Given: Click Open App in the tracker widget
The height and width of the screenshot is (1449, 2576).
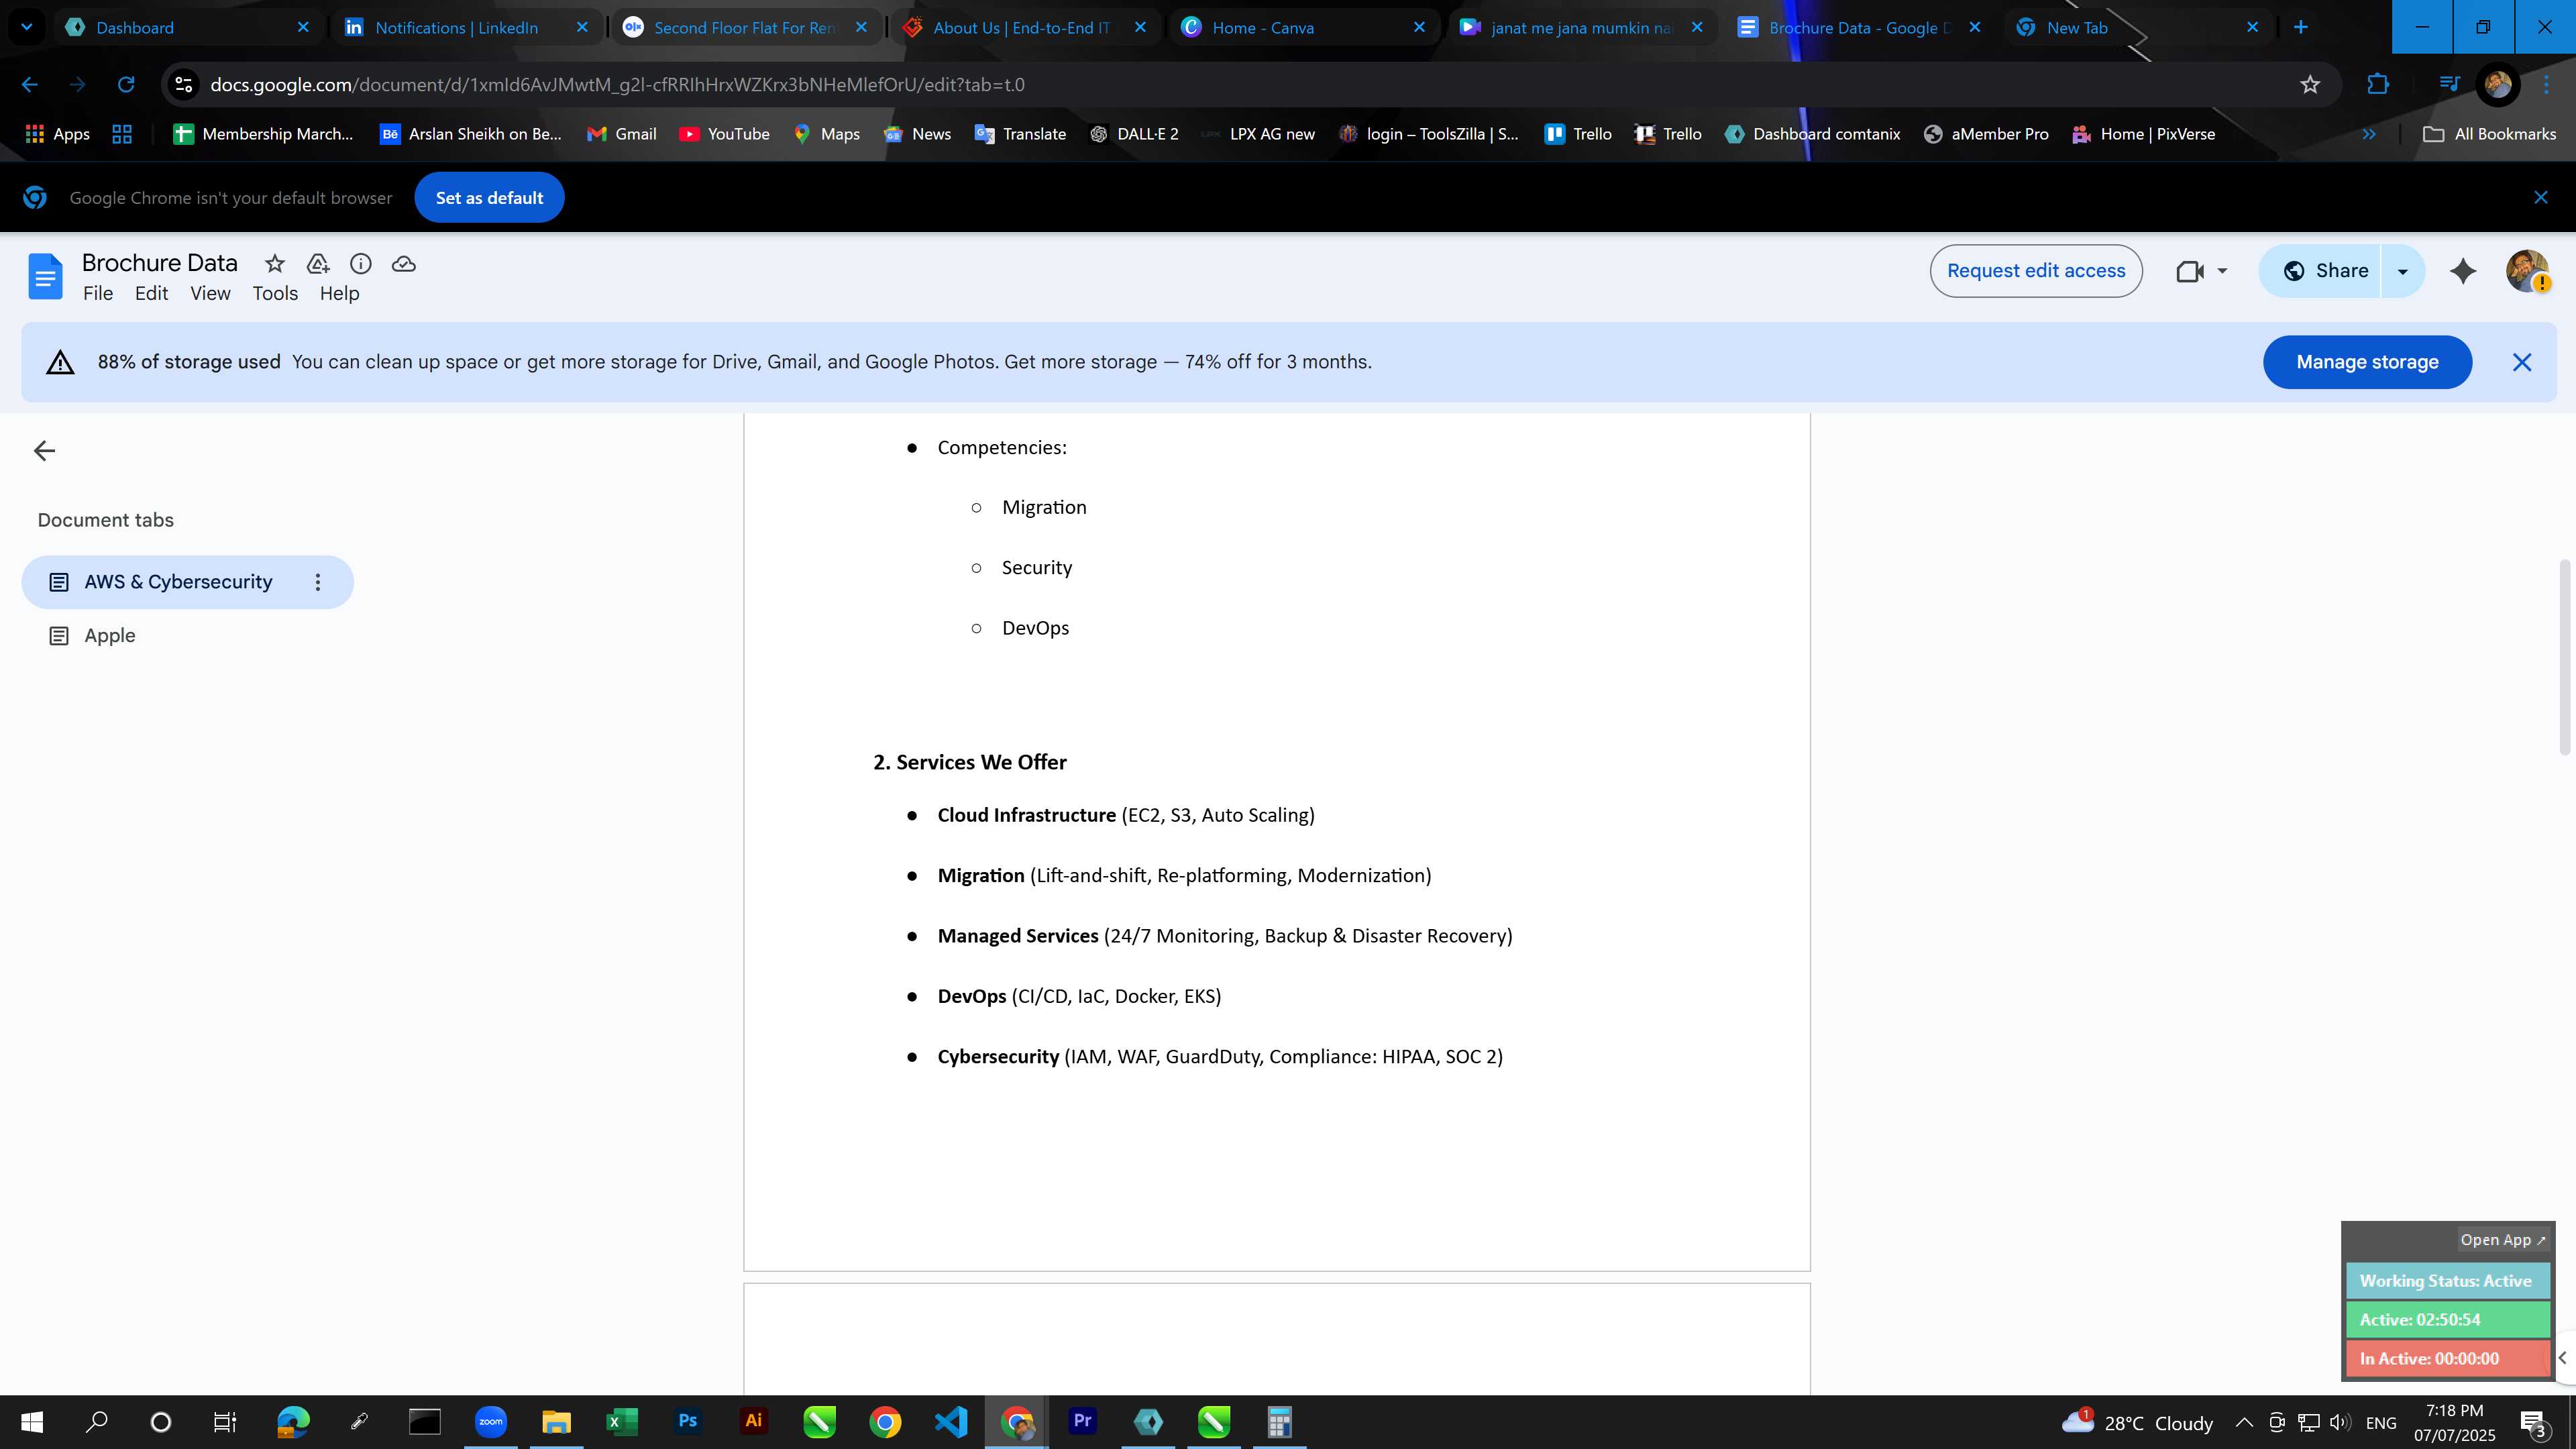Looking at the screenshot, I should (2502, 1240).
